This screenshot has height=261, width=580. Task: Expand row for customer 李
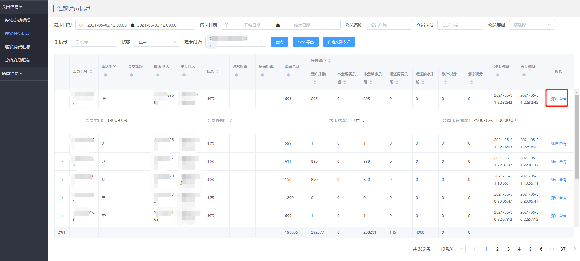click(62, 216)
